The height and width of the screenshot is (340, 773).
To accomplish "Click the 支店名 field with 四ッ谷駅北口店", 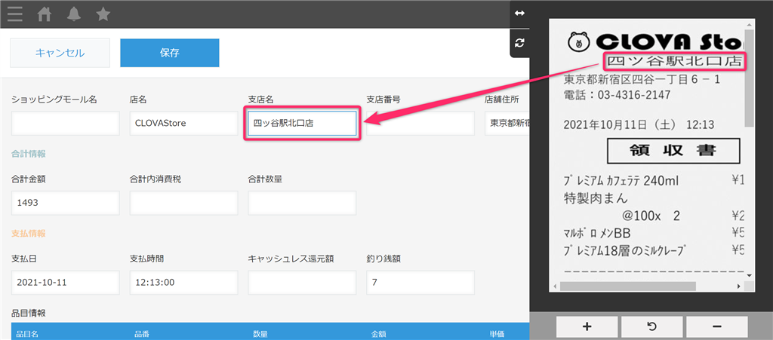I will [x=302, y=124].
